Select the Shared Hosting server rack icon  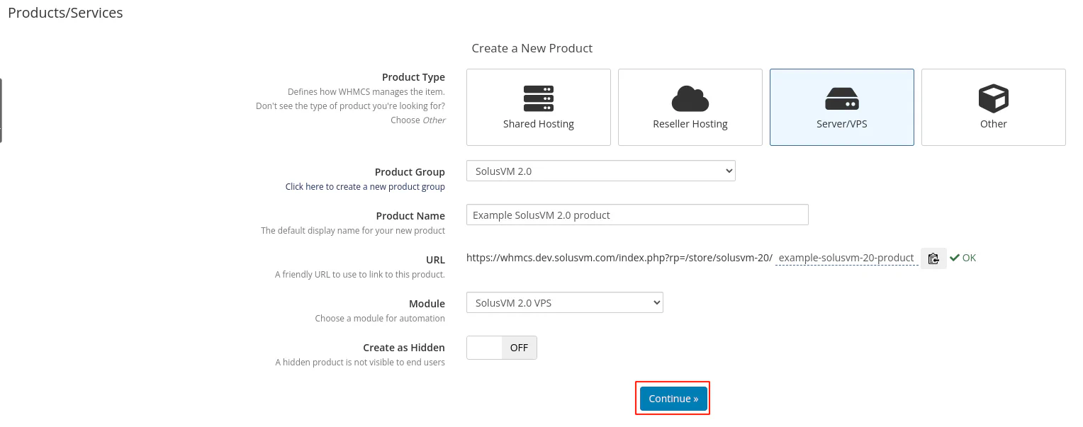[538, 98]
